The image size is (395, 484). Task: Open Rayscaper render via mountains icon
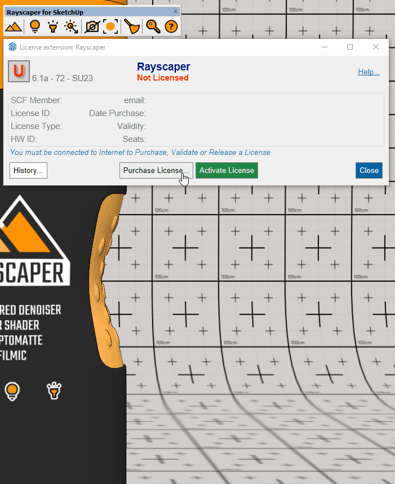tap(14, 27)
